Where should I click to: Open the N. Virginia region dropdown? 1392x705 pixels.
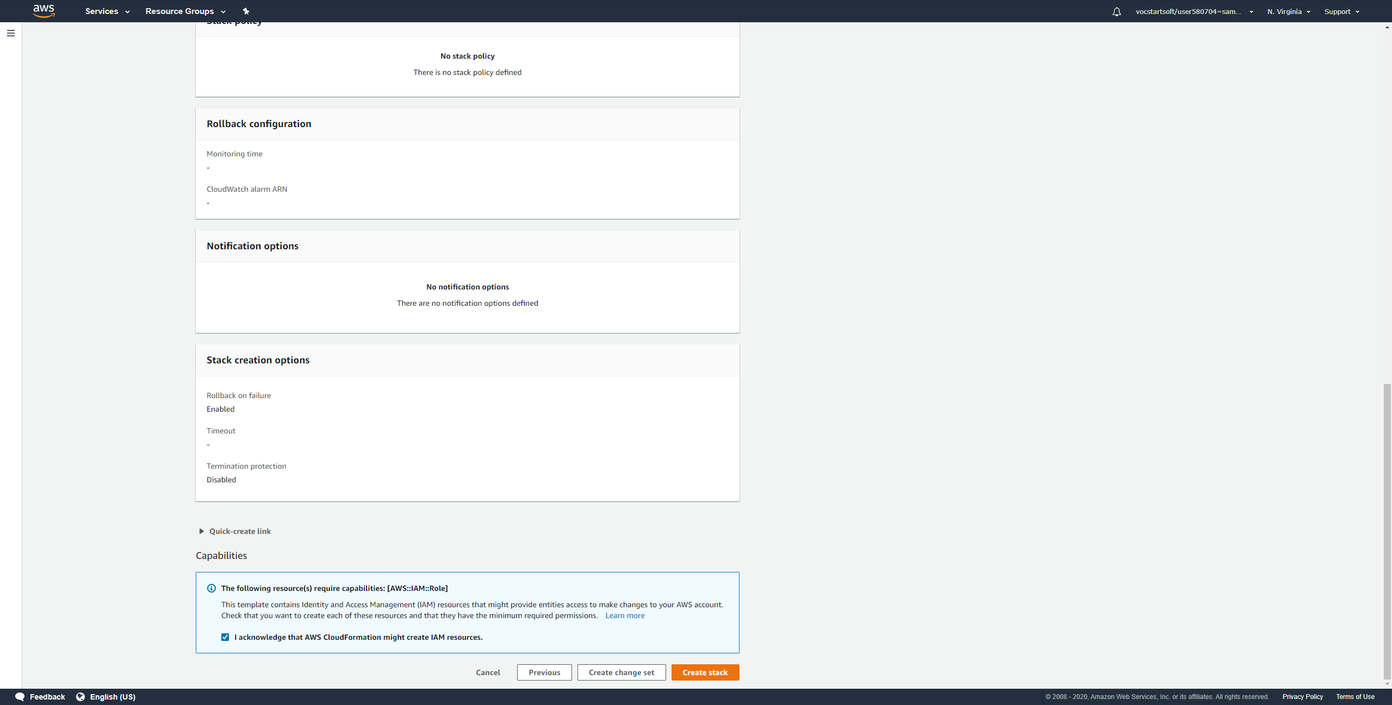tap(1289, 11)
